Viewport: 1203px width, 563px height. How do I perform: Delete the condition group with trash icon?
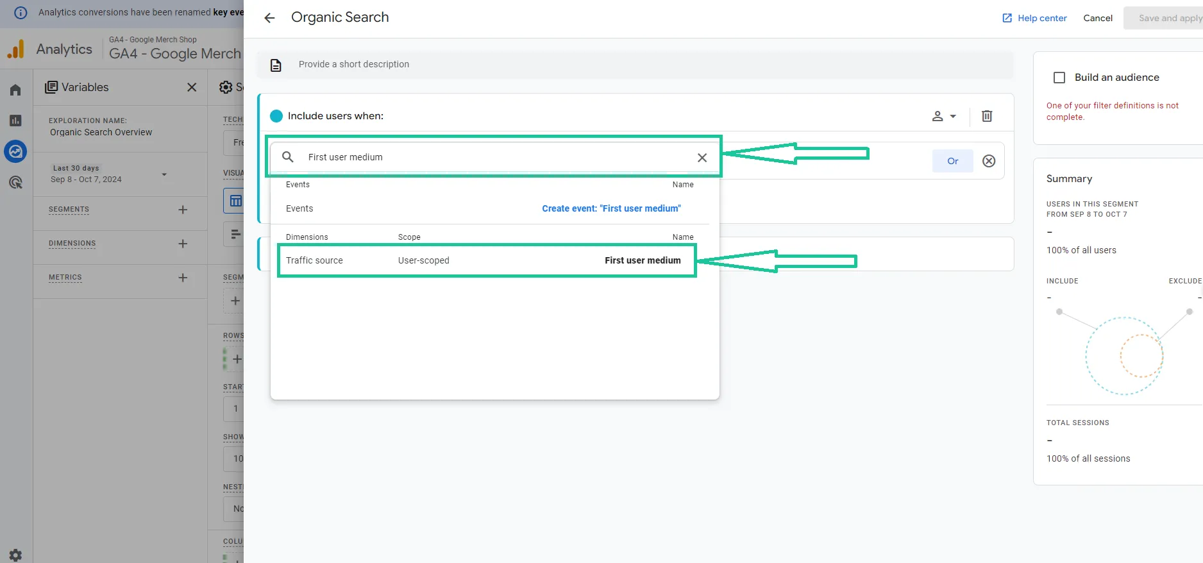click(x=987, y=116)
